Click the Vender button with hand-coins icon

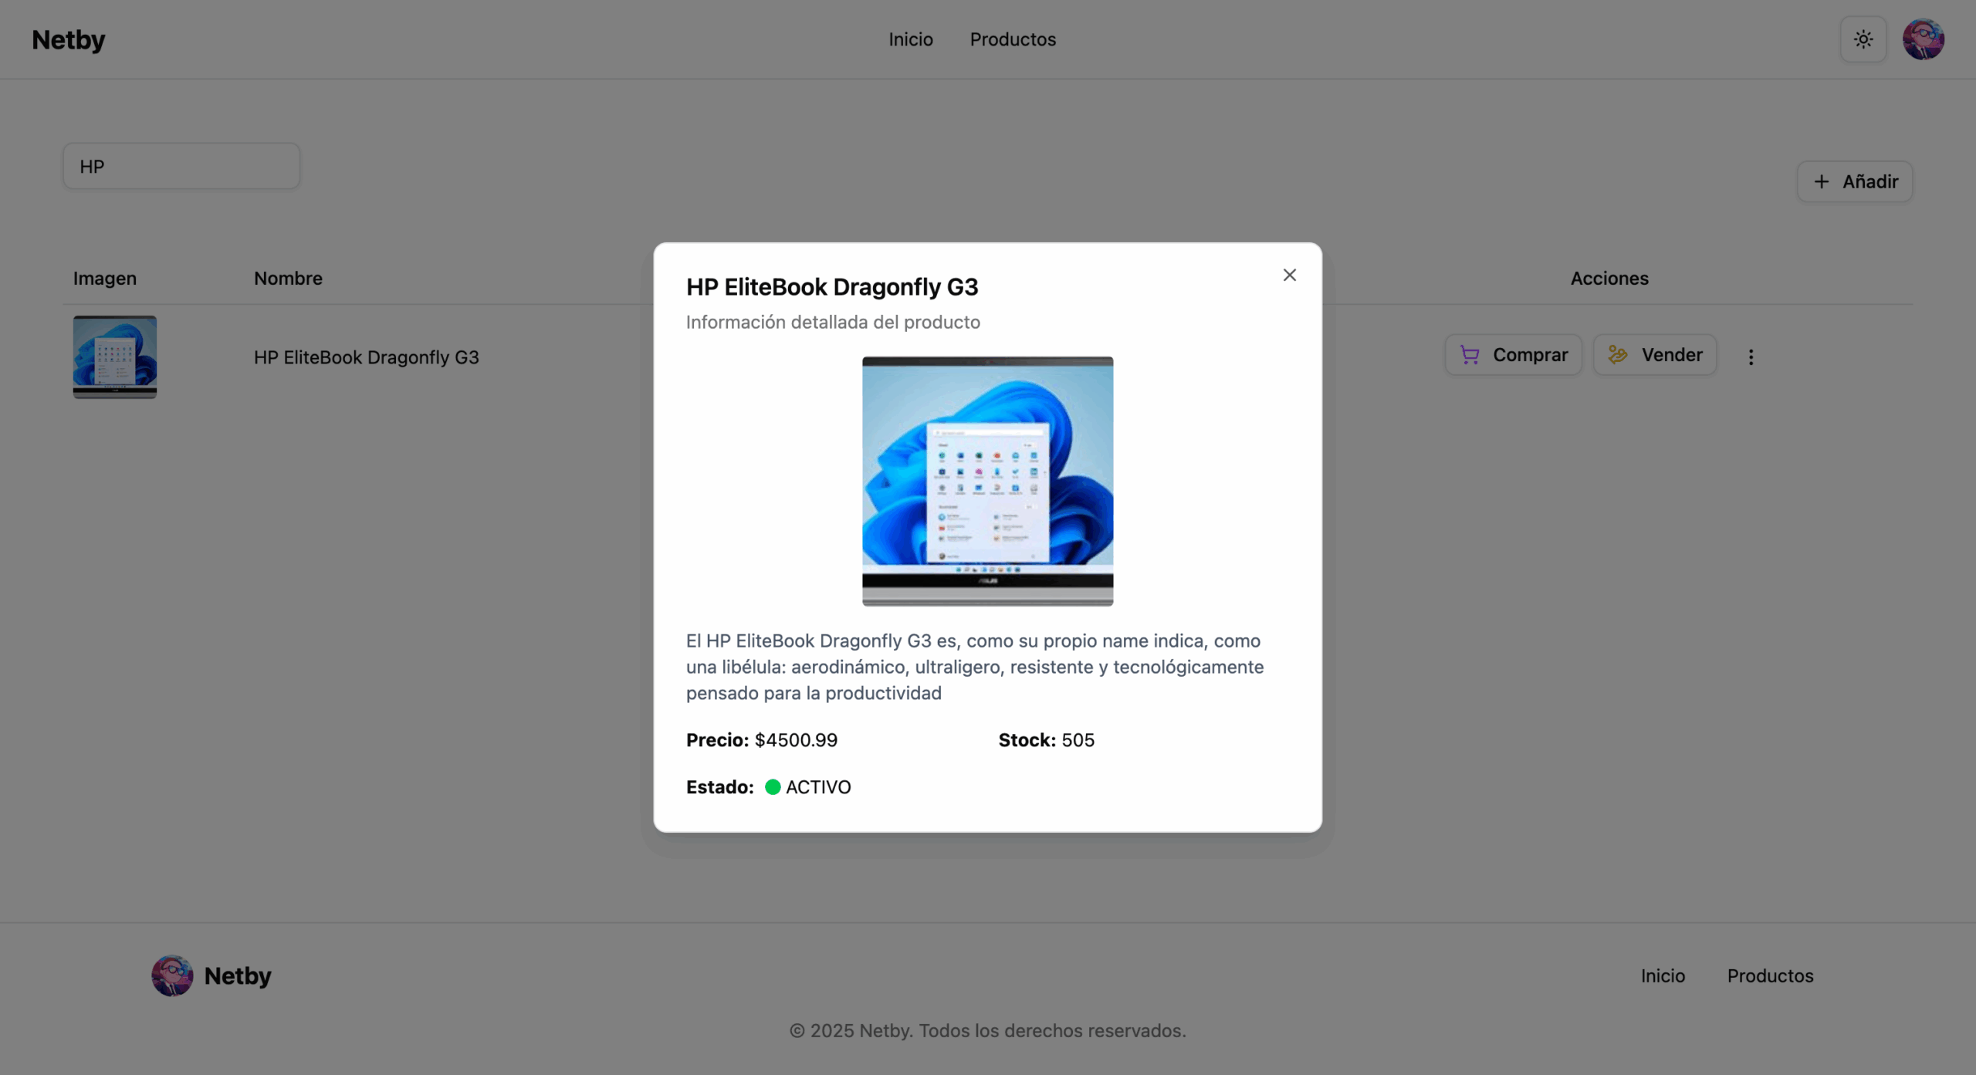pos(1654,355)
